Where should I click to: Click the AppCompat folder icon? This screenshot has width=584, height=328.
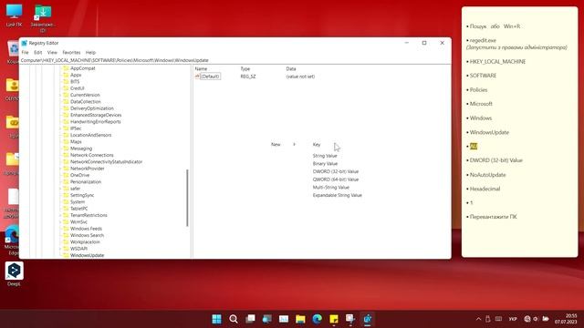pos(67,68)
